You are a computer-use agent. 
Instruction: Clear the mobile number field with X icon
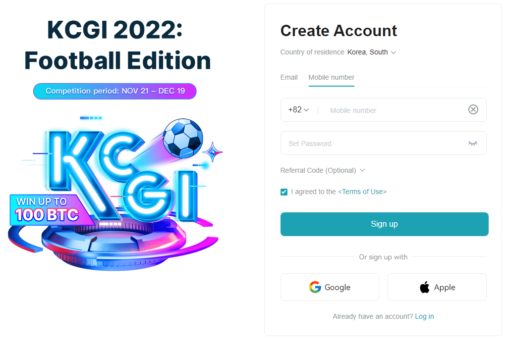tap(473, 109)
